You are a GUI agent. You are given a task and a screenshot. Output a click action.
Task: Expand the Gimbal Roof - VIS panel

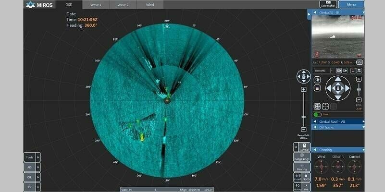coord(363,121)
